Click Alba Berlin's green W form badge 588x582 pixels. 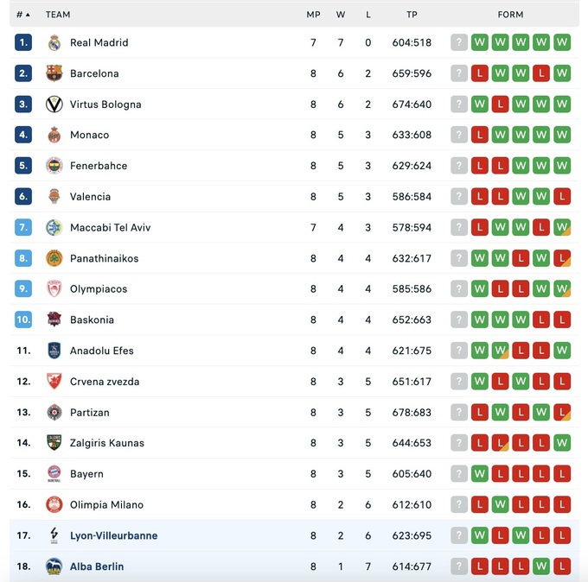click(541, 566)
